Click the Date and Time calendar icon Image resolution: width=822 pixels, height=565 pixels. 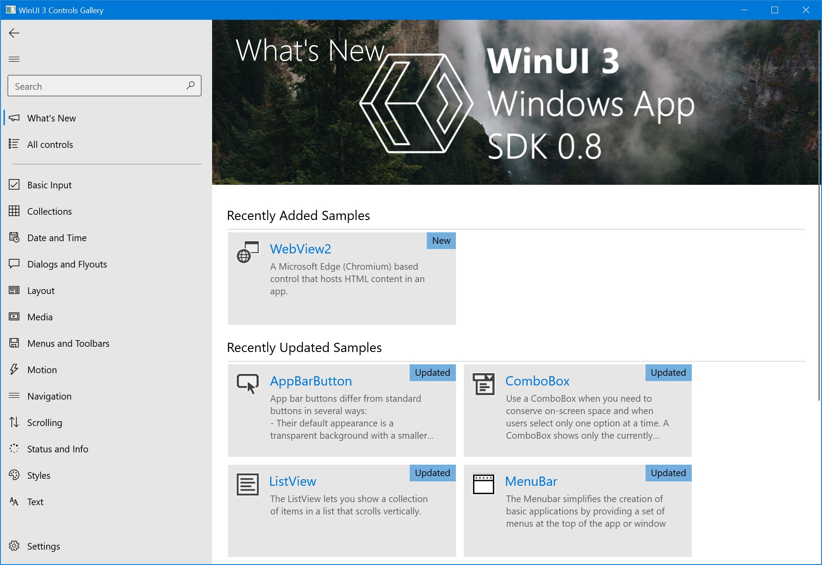point(14,237)
